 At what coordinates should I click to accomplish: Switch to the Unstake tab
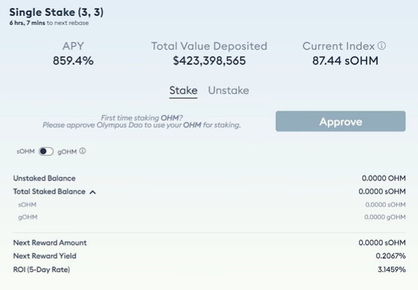pyautogui.click(x=229, y=90)
